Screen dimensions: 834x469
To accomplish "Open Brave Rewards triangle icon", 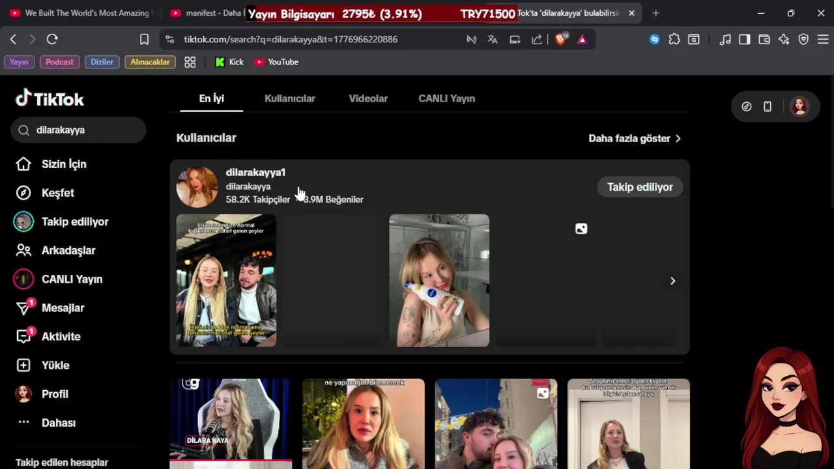I will coord(582,39).
